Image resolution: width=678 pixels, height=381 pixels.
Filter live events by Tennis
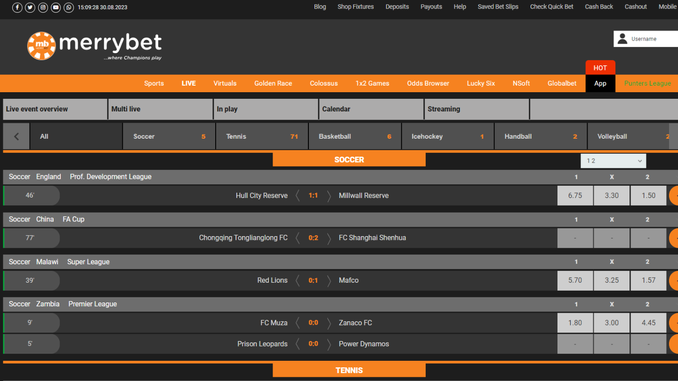click(262, 136)
